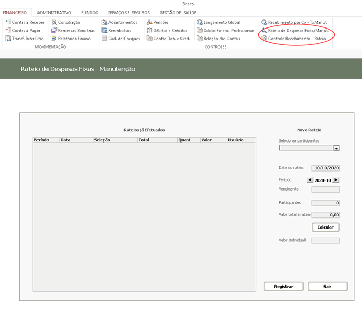Click the Conciliação magnifier icon
This screenshot has height=313, width=362.
(54, 22)
